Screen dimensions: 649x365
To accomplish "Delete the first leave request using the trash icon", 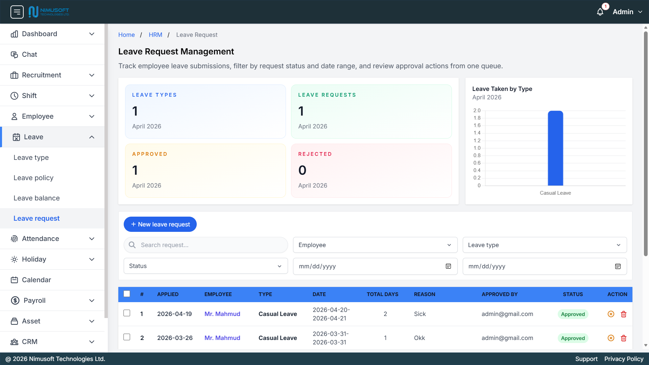I will tap(624, 314).
